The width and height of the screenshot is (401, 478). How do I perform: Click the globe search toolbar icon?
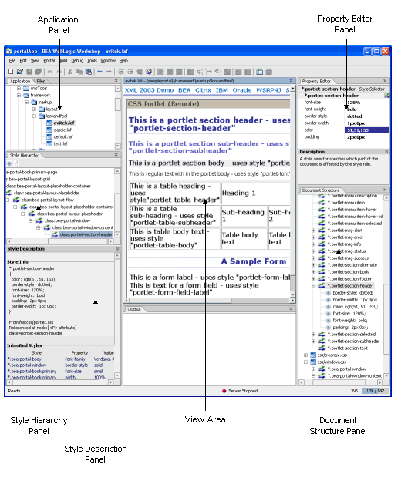pos(149,72)
